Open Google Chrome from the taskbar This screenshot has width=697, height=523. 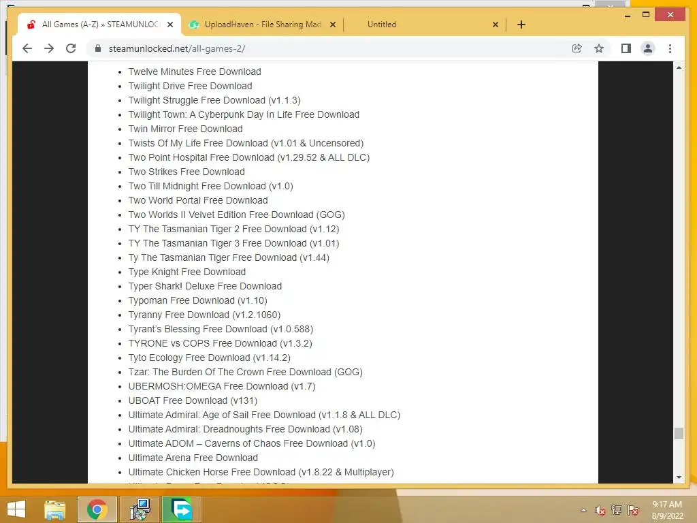coord(97,509)
